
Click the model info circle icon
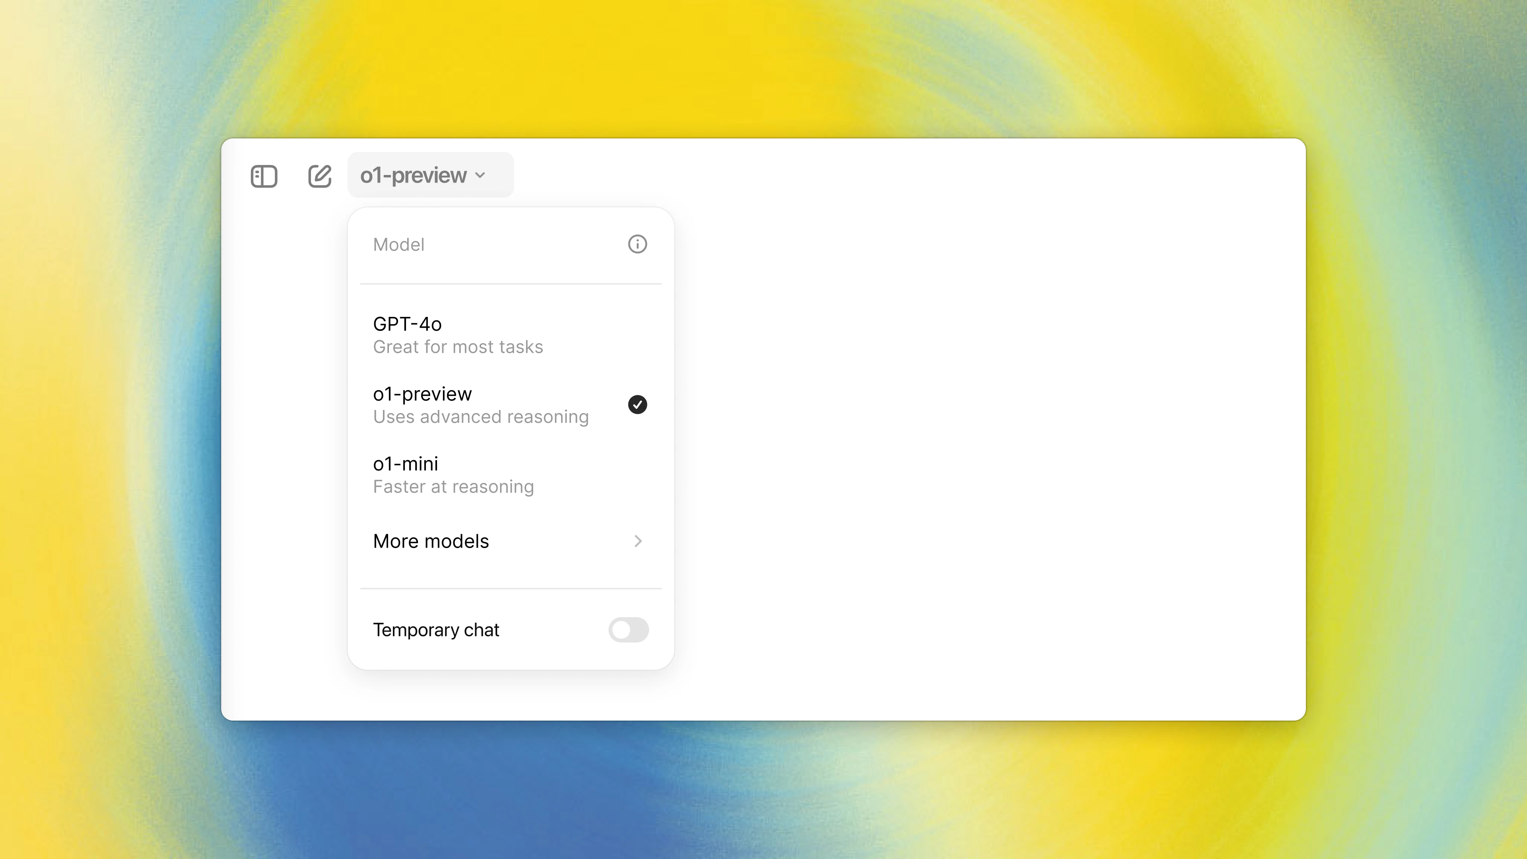tap(638, 245)
